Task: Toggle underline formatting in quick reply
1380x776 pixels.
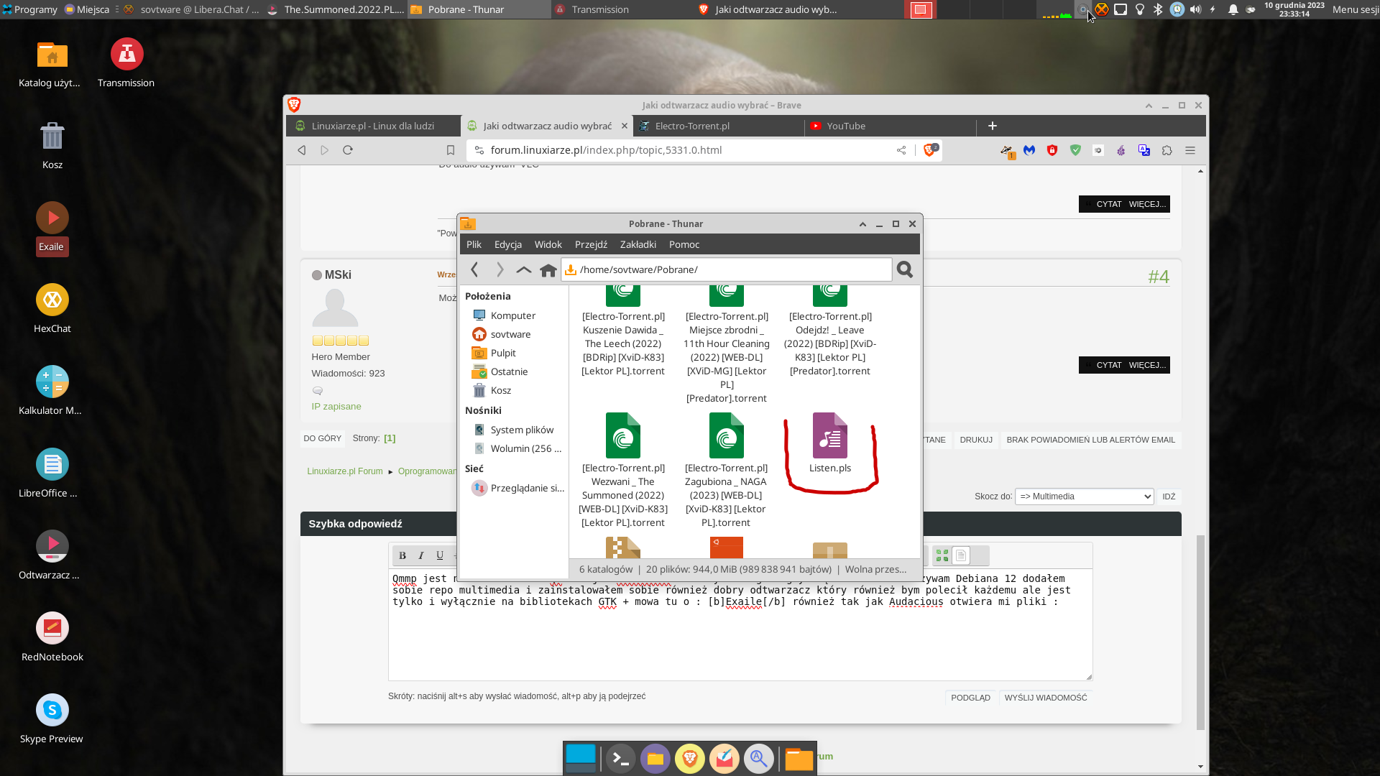Action: click(440, 555)
